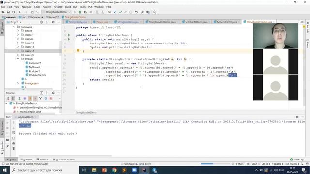Click the Pin tab icon in Run panel

click(x=8, y=146)
